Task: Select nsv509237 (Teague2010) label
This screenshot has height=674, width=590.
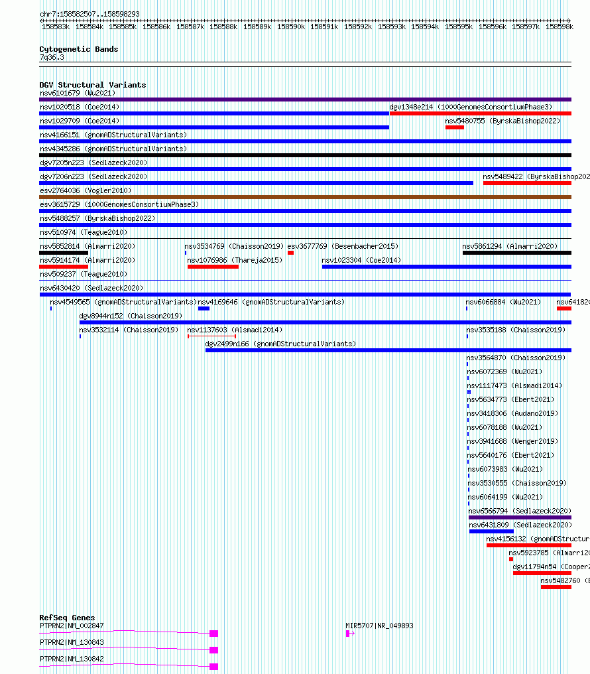Action: click(84, 274)
